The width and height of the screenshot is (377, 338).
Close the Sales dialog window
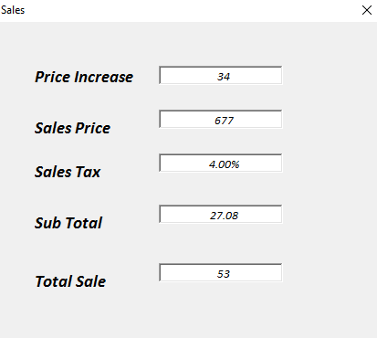tap(367, 10)
